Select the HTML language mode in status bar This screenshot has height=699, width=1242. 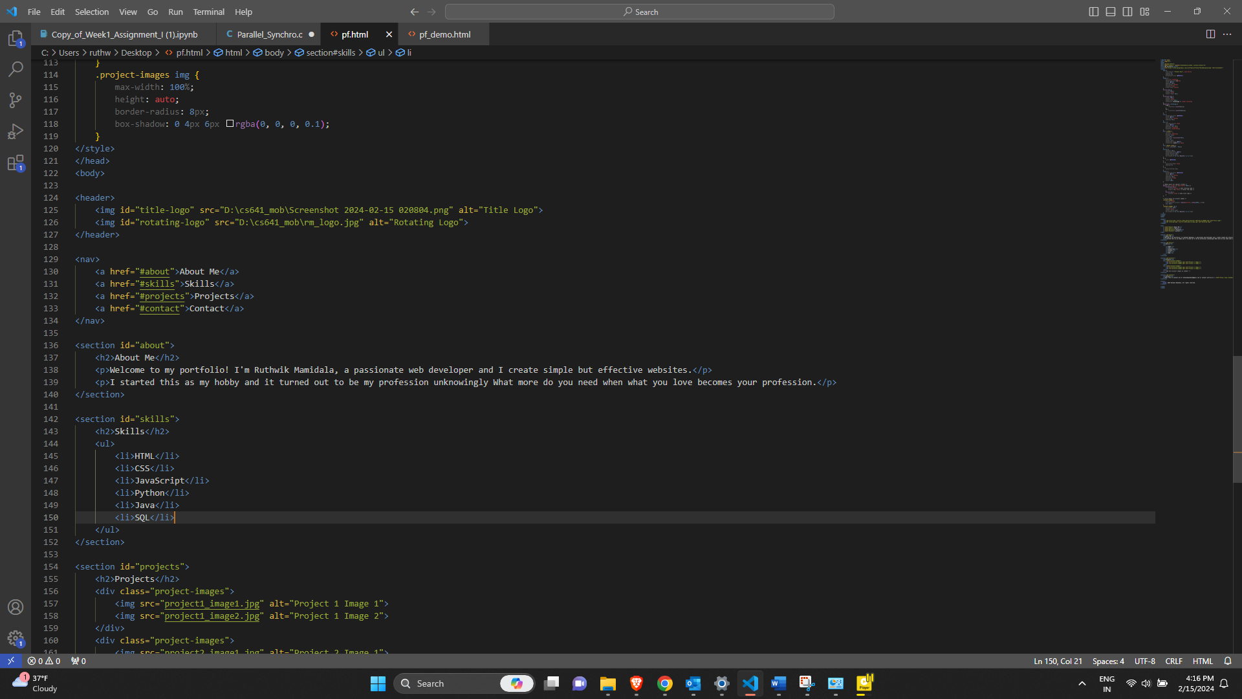tap(1203, 661)
